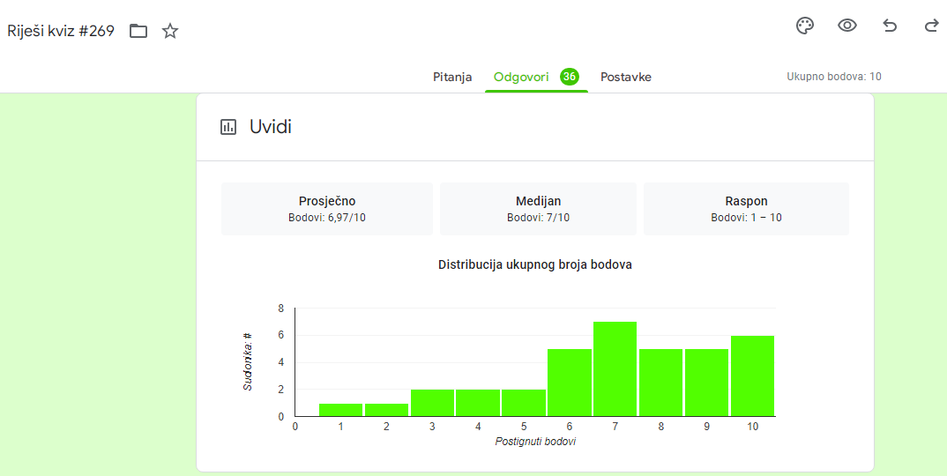This screenshot has width=947, height=476.
Task: Select the Uvidi heading
Action: tap(271, 127)
